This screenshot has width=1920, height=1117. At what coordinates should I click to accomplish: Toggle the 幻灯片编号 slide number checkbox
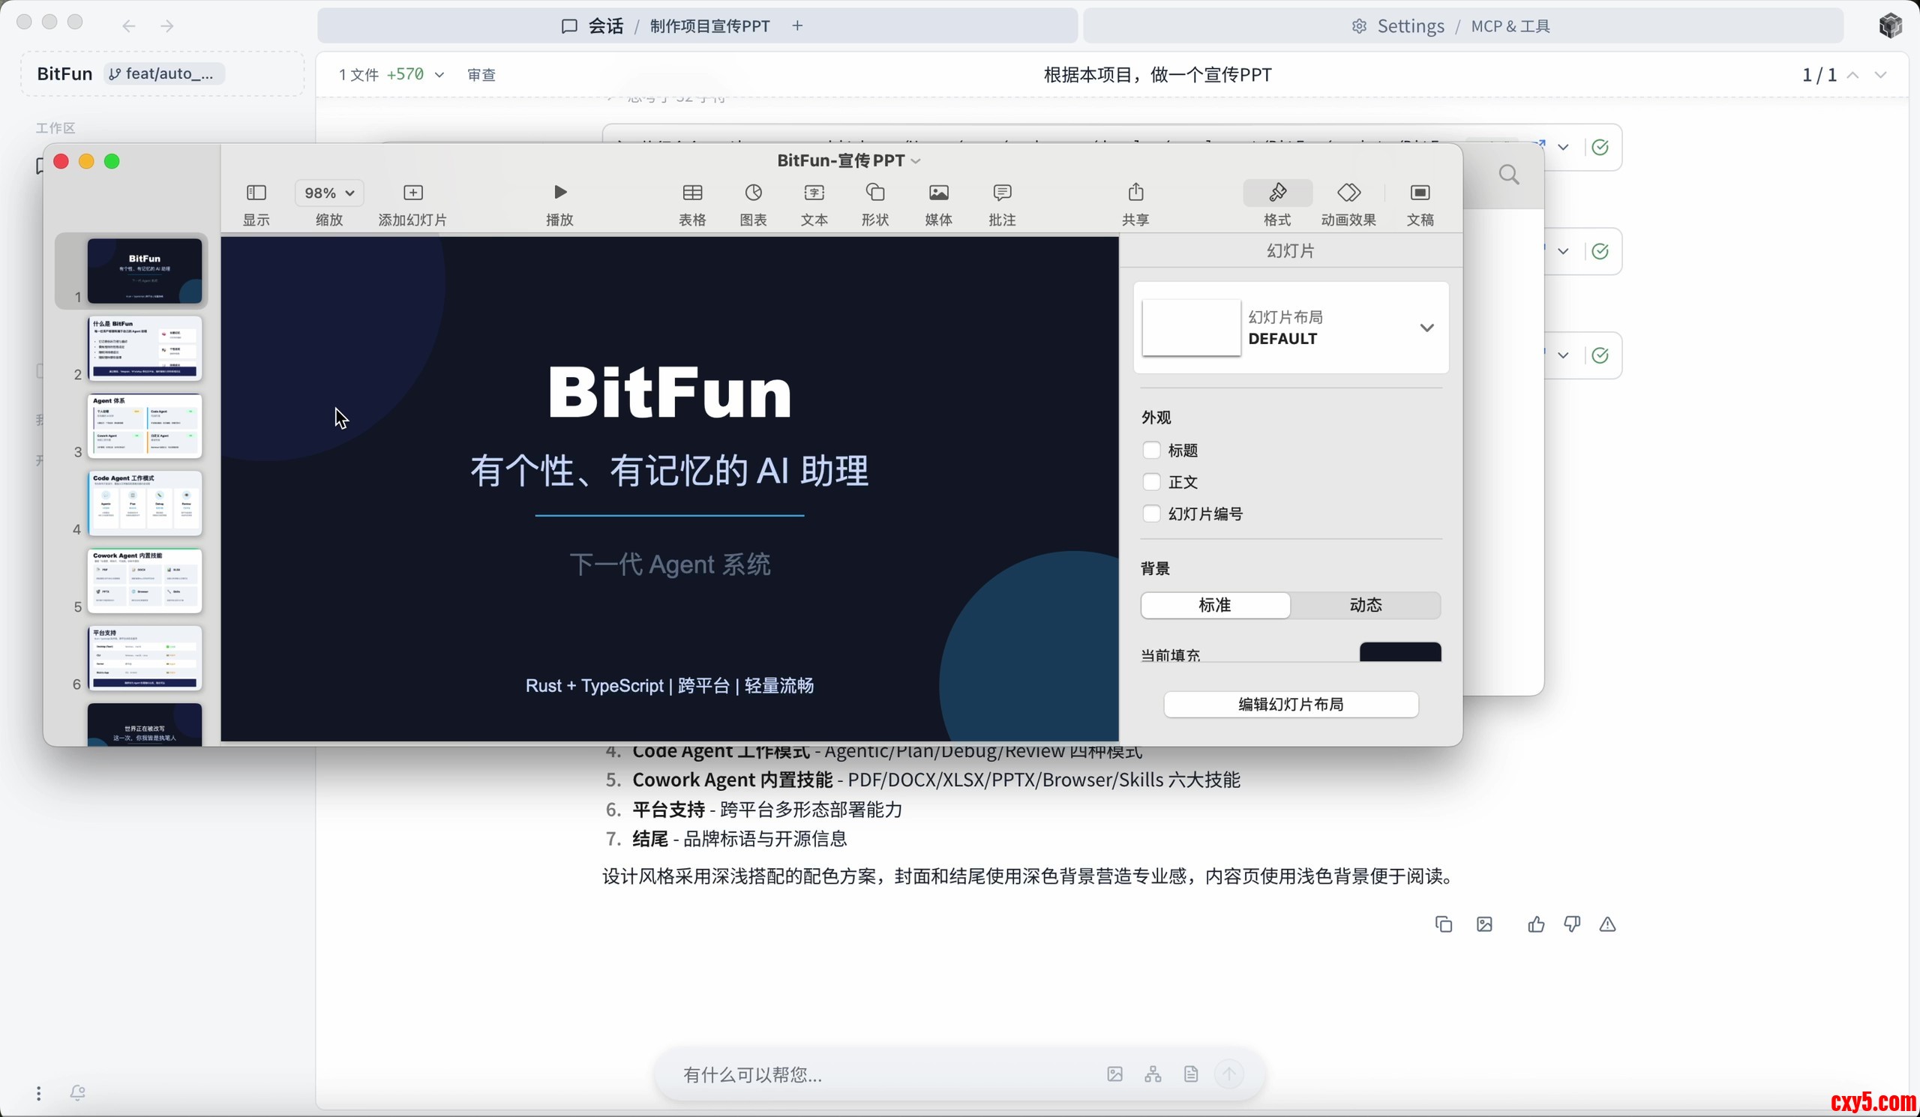pyautogui.click(x=1151, y=514)
